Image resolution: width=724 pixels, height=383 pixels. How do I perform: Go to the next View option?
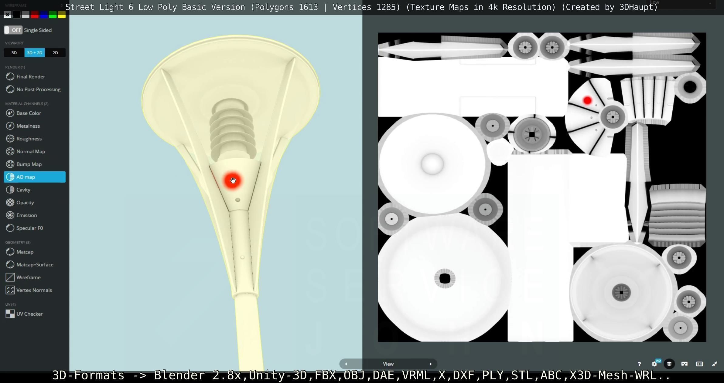coord(430,364)
